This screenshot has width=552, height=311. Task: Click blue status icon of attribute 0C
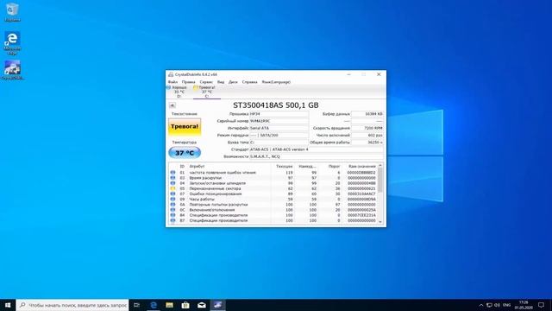pos(172,209)
